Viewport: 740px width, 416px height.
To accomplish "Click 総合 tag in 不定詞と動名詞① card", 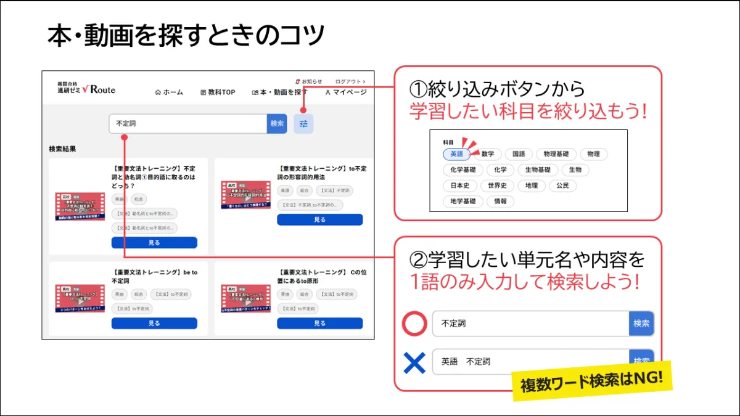I will pyautogui.click(x=138, y=199).
